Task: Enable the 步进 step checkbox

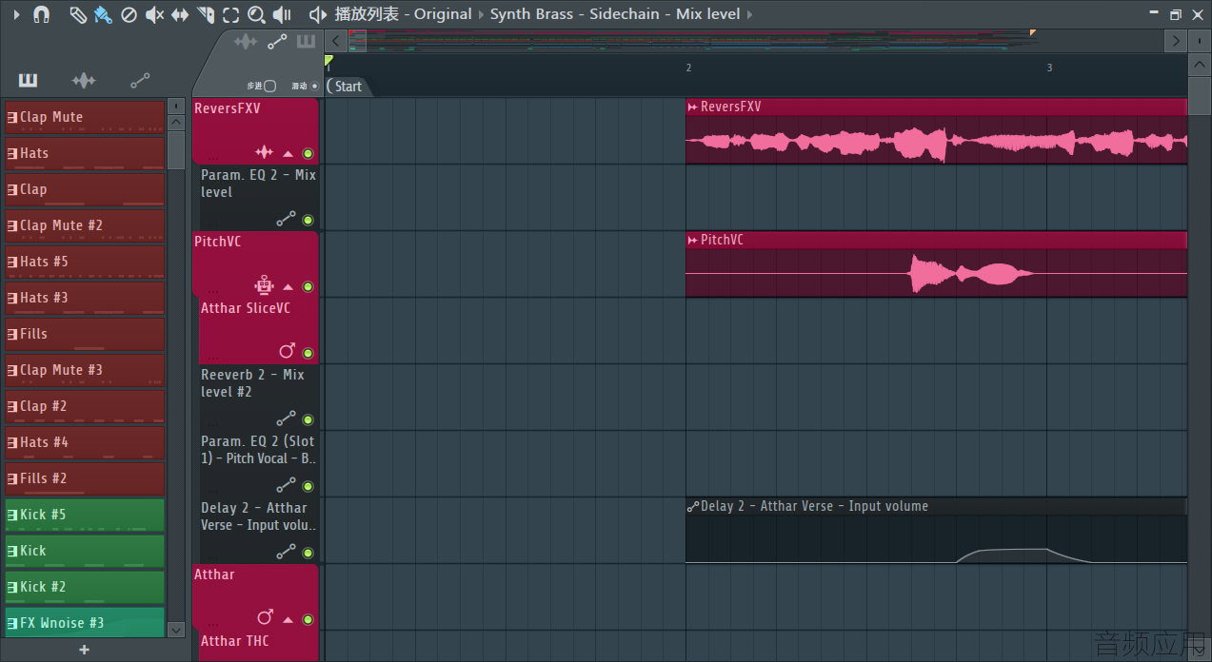Action: tap(269, 86)
